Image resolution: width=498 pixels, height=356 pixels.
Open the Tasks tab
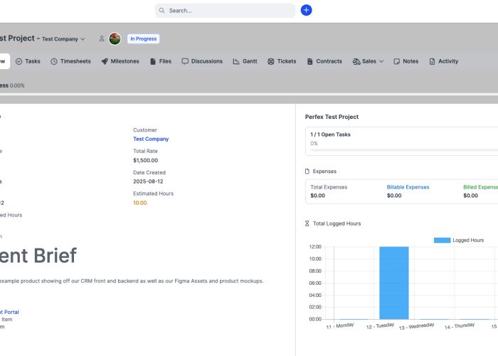[x=28, y=61]
